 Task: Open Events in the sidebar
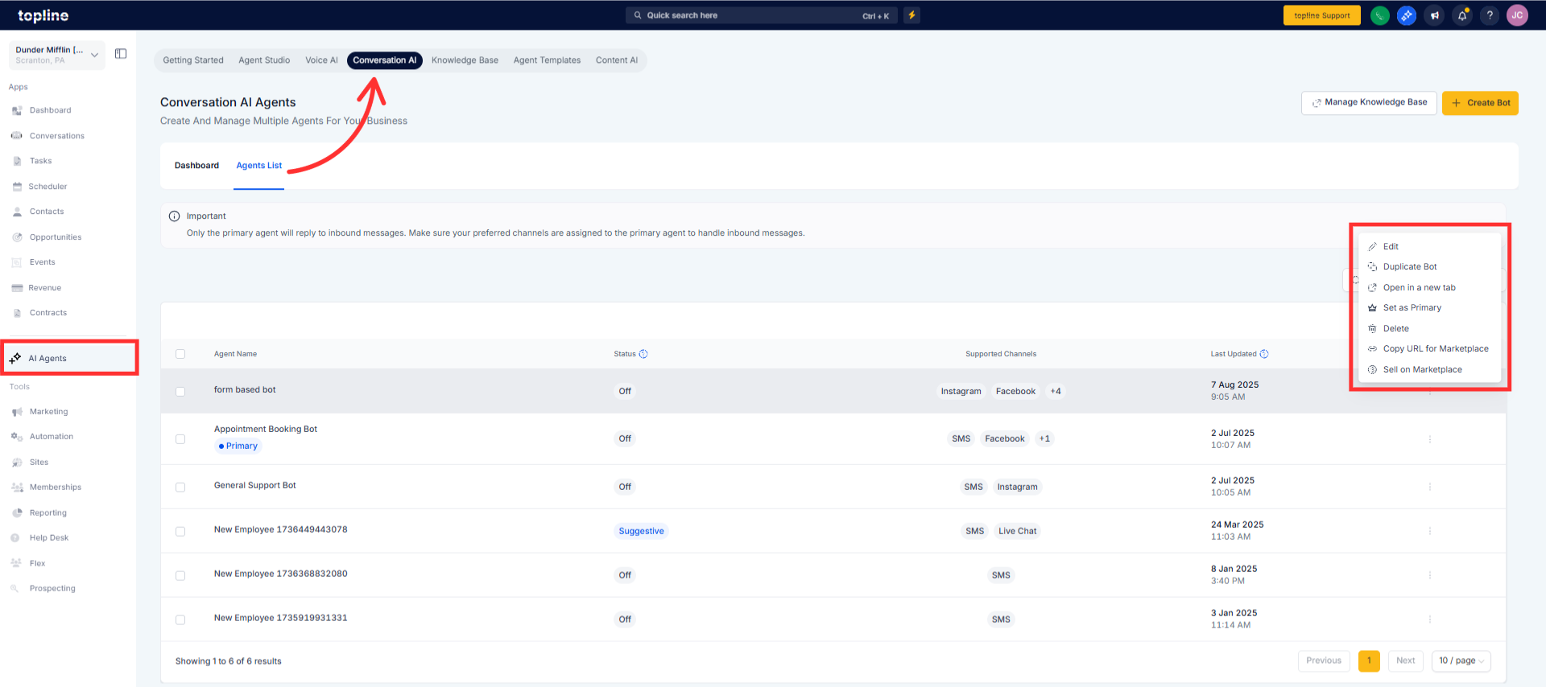43,262
